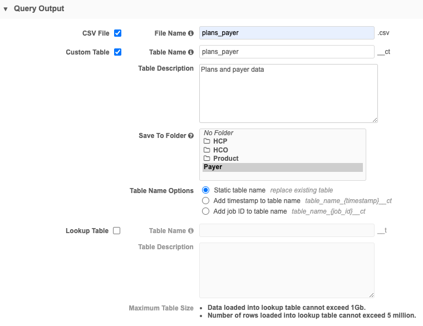
Task: Select the HCP folder
Action: [220, 141]
